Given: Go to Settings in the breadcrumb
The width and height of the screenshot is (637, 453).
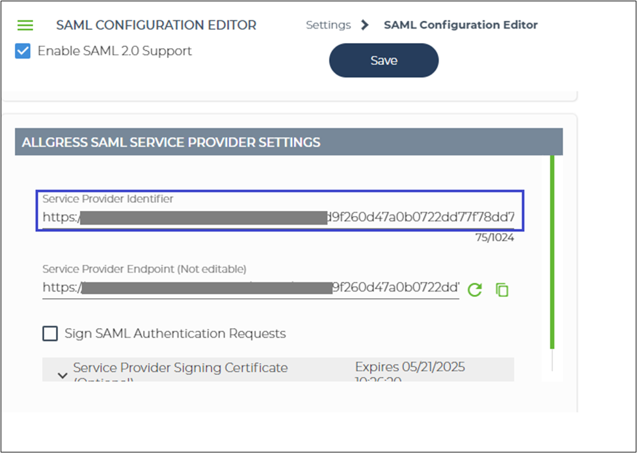Looking at the screenshot, I should [328, 25].
